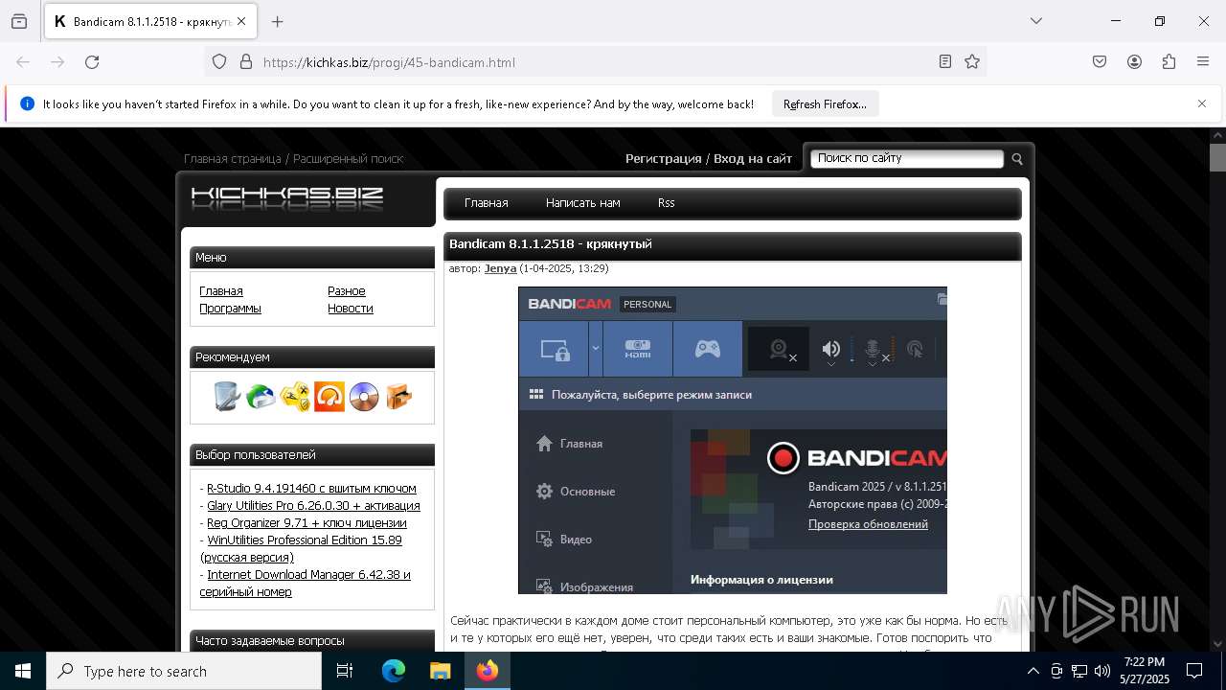Open Написать нам in navigation bar
This screenshot has width=1226, height=690.
583,203
